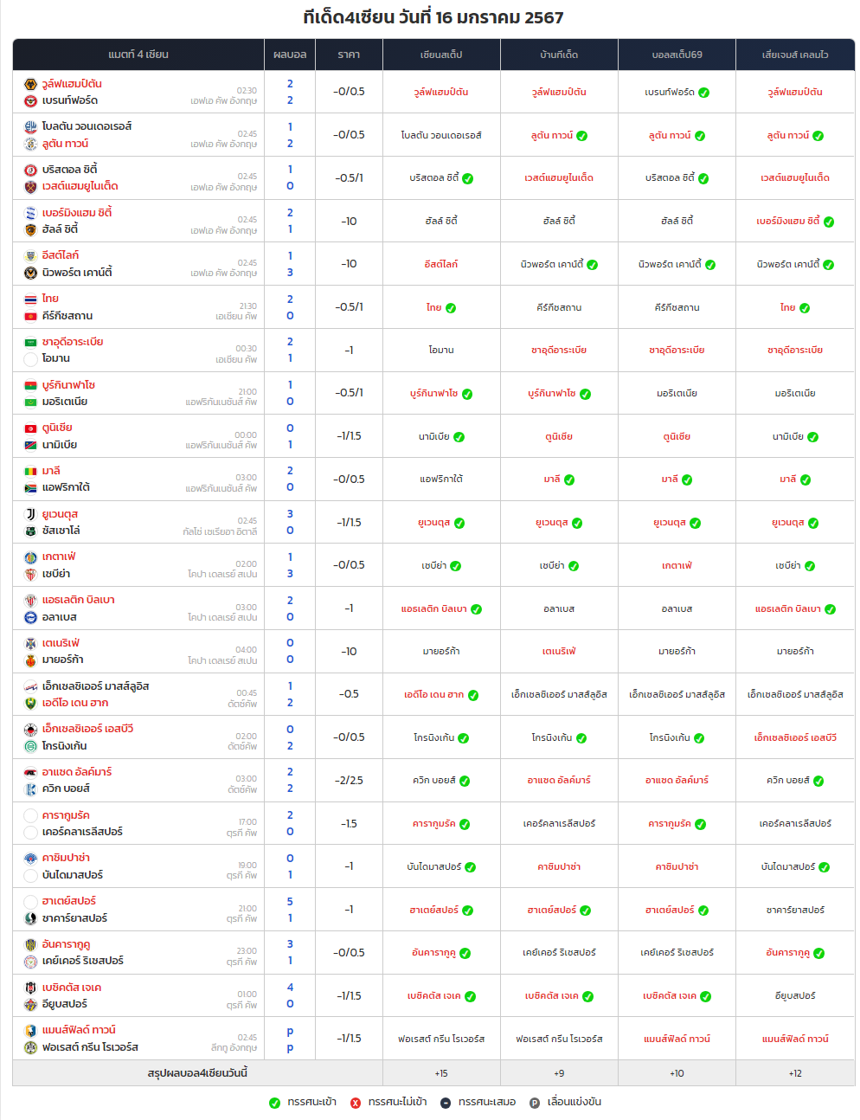Viewport: 860px width, 1120px height.
Task: Click the Bolton Wanderers club logo
Action: (30, 126)
